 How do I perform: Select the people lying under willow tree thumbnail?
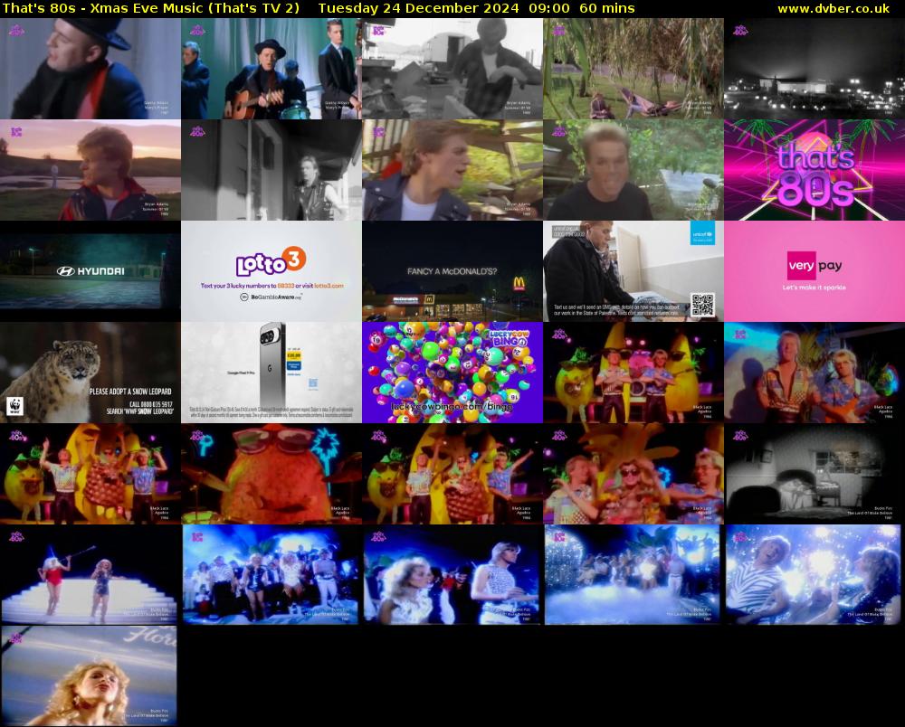(x=633, y=69)
